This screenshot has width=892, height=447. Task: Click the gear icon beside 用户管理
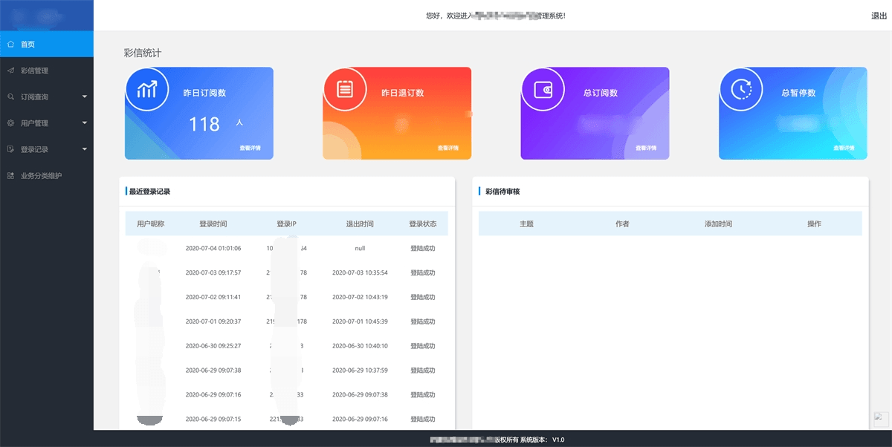(10, 123)
